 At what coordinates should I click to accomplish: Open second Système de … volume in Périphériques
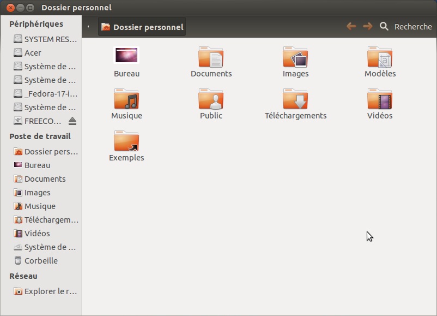45,80
